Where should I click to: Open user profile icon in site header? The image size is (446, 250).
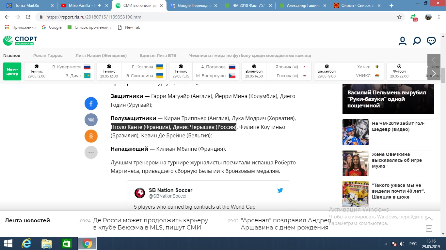(x=402, y=41)
